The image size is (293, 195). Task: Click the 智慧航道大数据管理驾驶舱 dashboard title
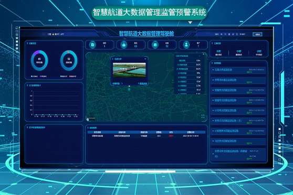click(146, 34)
